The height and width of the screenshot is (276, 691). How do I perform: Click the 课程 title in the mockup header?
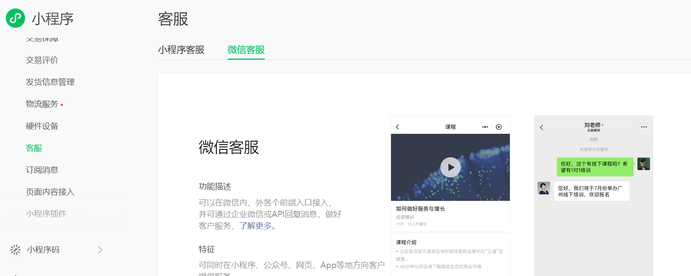pyautogui.click(x=451, y=127)
